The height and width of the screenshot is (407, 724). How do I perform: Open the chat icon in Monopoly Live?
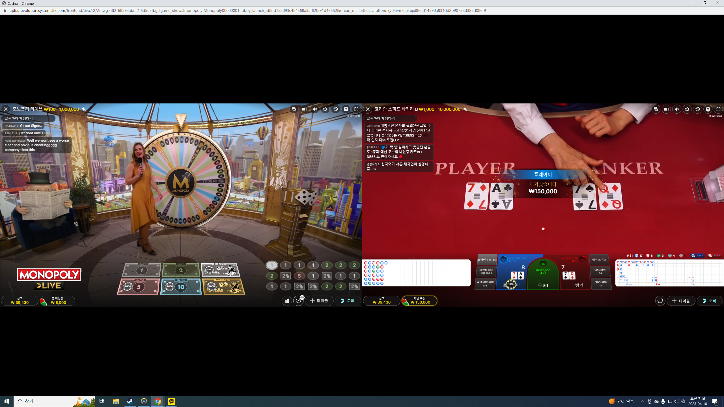294,109
